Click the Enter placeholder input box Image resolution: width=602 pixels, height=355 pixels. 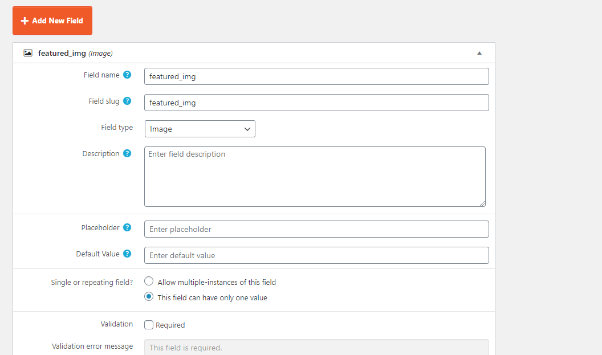coord(316,229)
